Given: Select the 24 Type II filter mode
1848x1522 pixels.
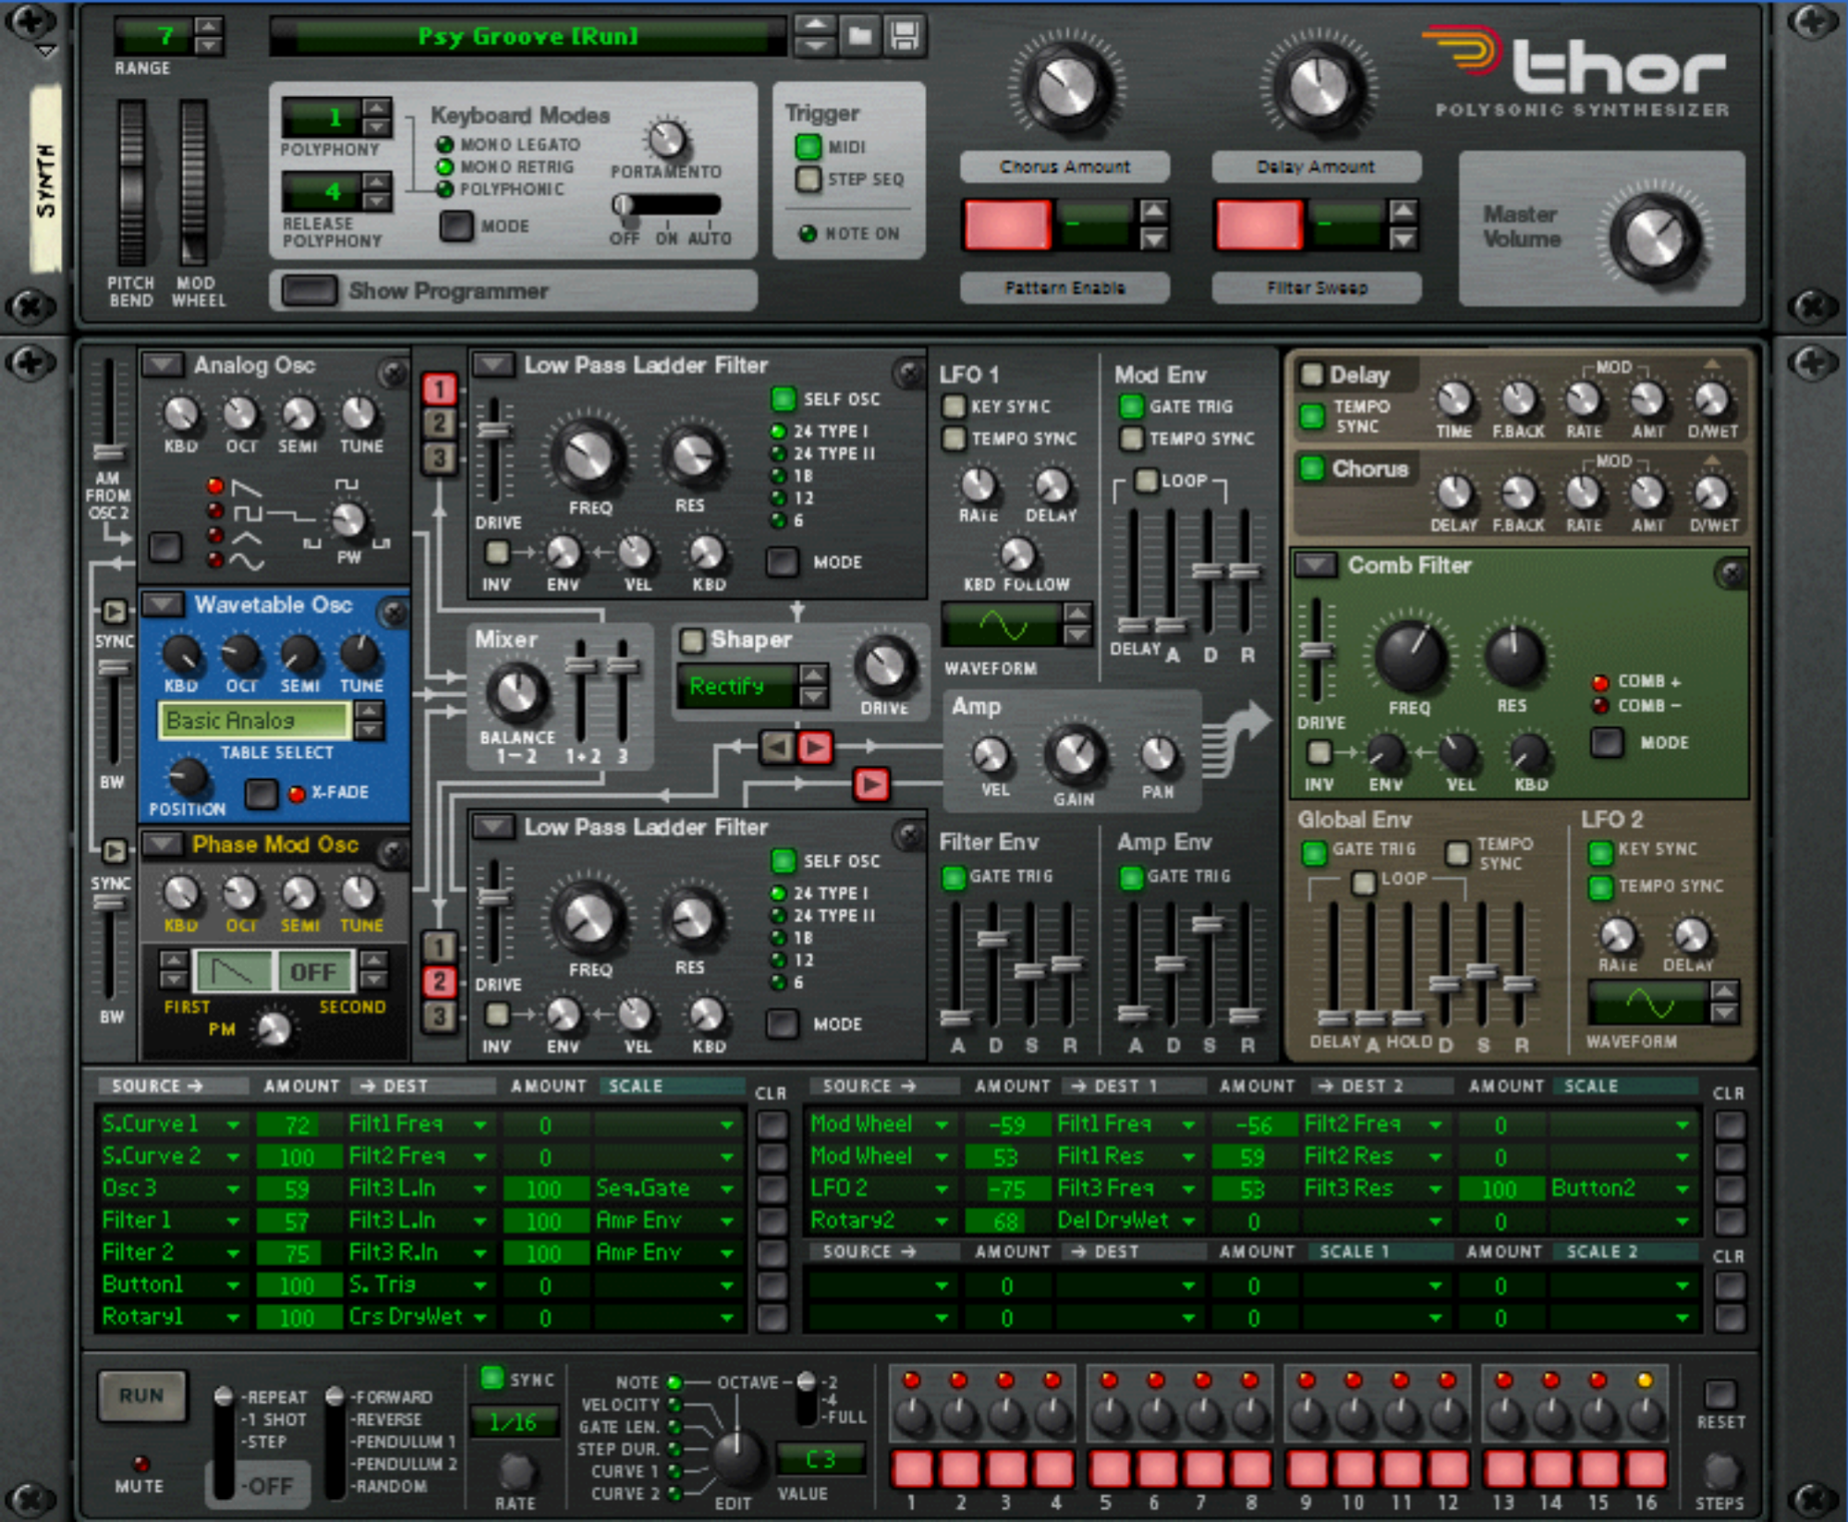Looking at the screenshot, I should tap(778, 454).
